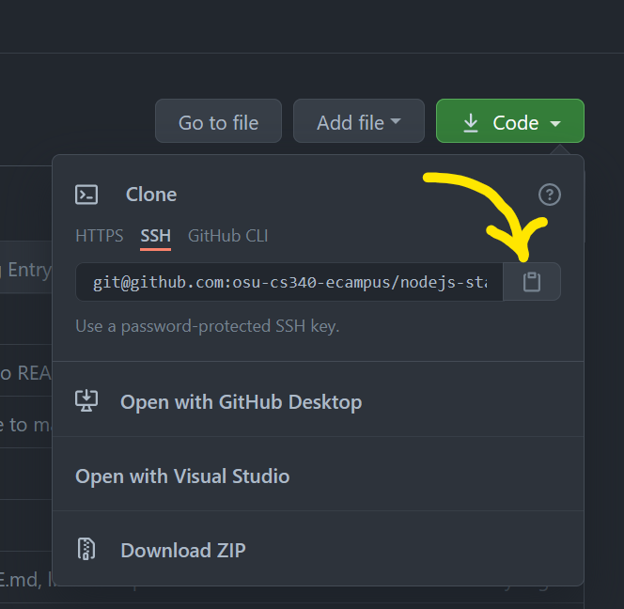The image size is (624, 609).
Task: Click the ZIP file icon
Action: pyautogui.click(x=86, y=549)
